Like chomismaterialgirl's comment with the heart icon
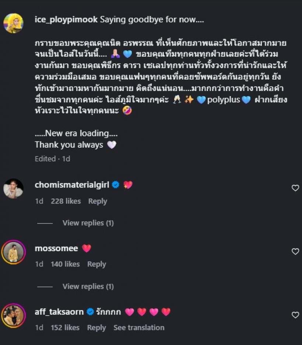 pyautogui.click(x=295, y=188)
